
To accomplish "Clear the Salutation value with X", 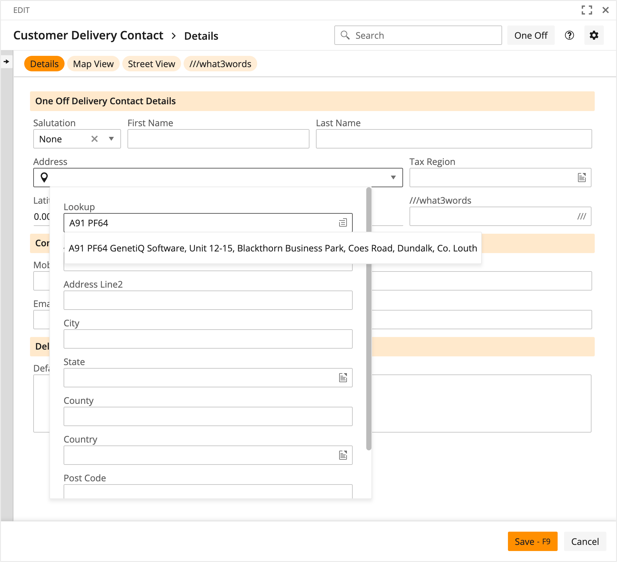I will point(95,139).
